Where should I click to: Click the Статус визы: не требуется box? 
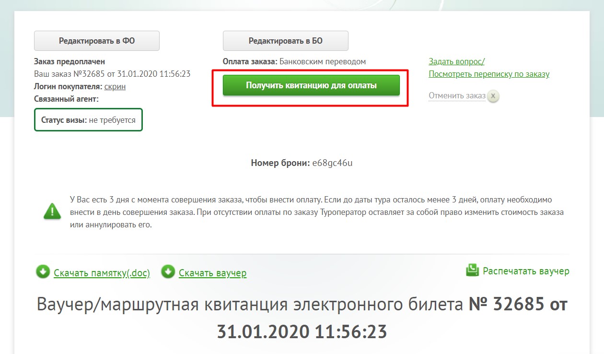(88, 120)
